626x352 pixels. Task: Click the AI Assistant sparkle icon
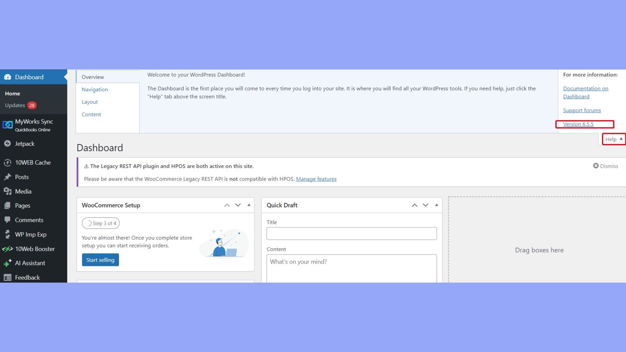point(7,263)
